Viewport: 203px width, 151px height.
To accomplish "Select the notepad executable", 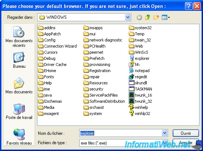I will 139,71.
